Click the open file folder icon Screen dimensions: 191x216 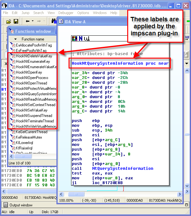[x=9, y=21]
